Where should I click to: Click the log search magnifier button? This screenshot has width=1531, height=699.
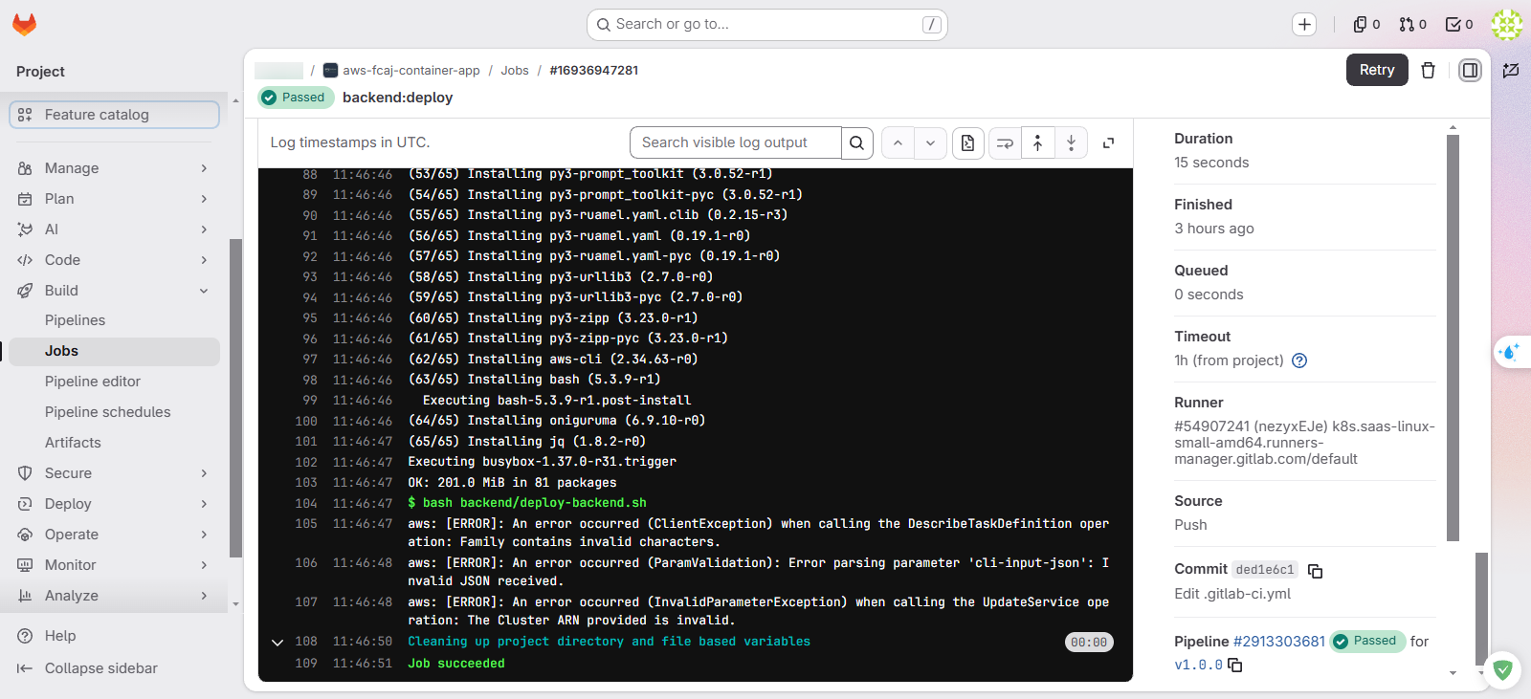857,142
